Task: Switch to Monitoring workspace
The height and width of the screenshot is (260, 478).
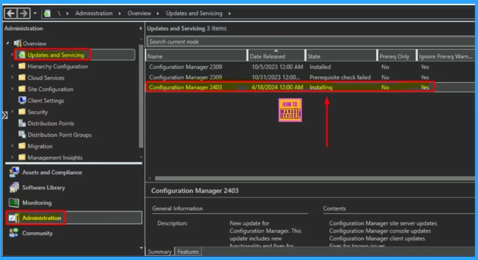Action: (x=37, y=203)
